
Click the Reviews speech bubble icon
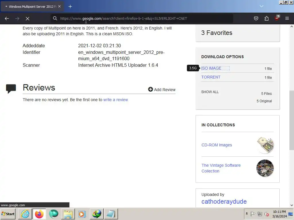[11, 89]
